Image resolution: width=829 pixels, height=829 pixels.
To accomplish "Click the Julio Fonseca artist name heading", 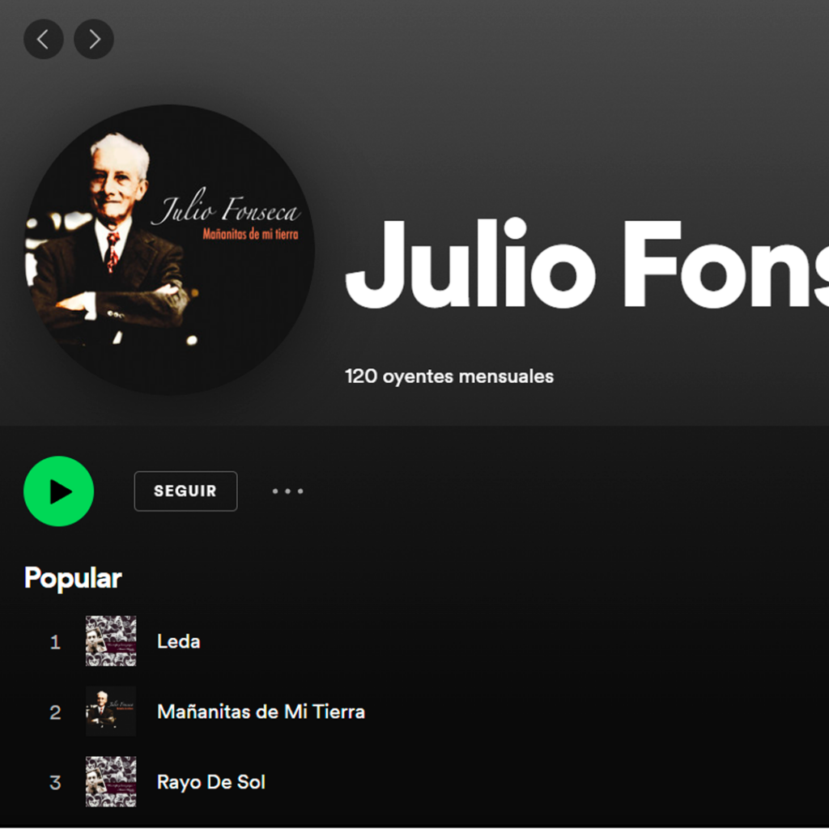I will pyautogui.click(x=587, y=263).
